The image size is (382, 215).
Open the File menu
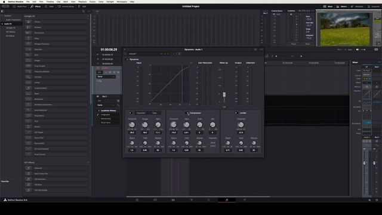coord(28,1)
